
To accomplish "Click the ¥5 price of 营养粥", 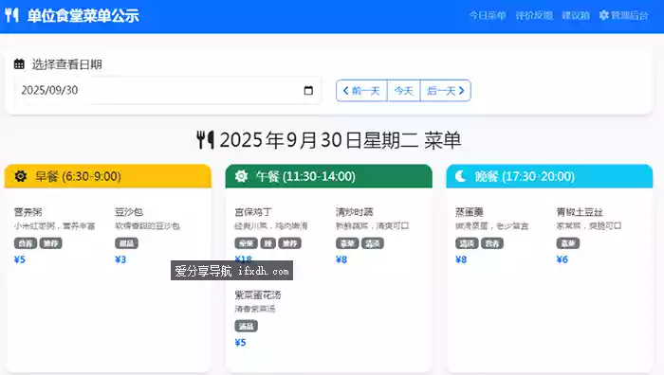I will [20, 259].
